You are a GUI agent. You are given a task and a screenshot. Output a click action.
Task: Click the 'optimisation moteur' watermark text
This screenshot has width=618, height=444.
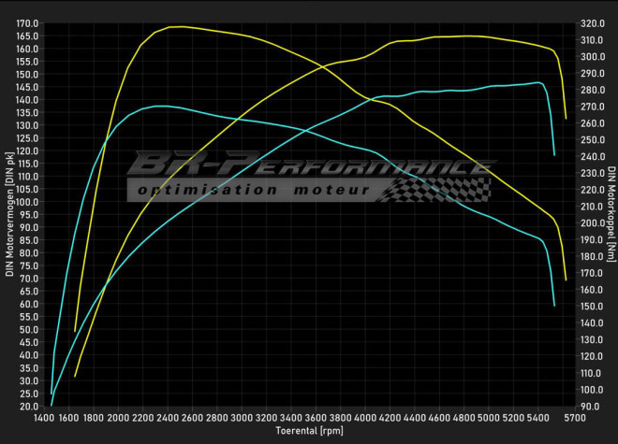click(251, 190)
